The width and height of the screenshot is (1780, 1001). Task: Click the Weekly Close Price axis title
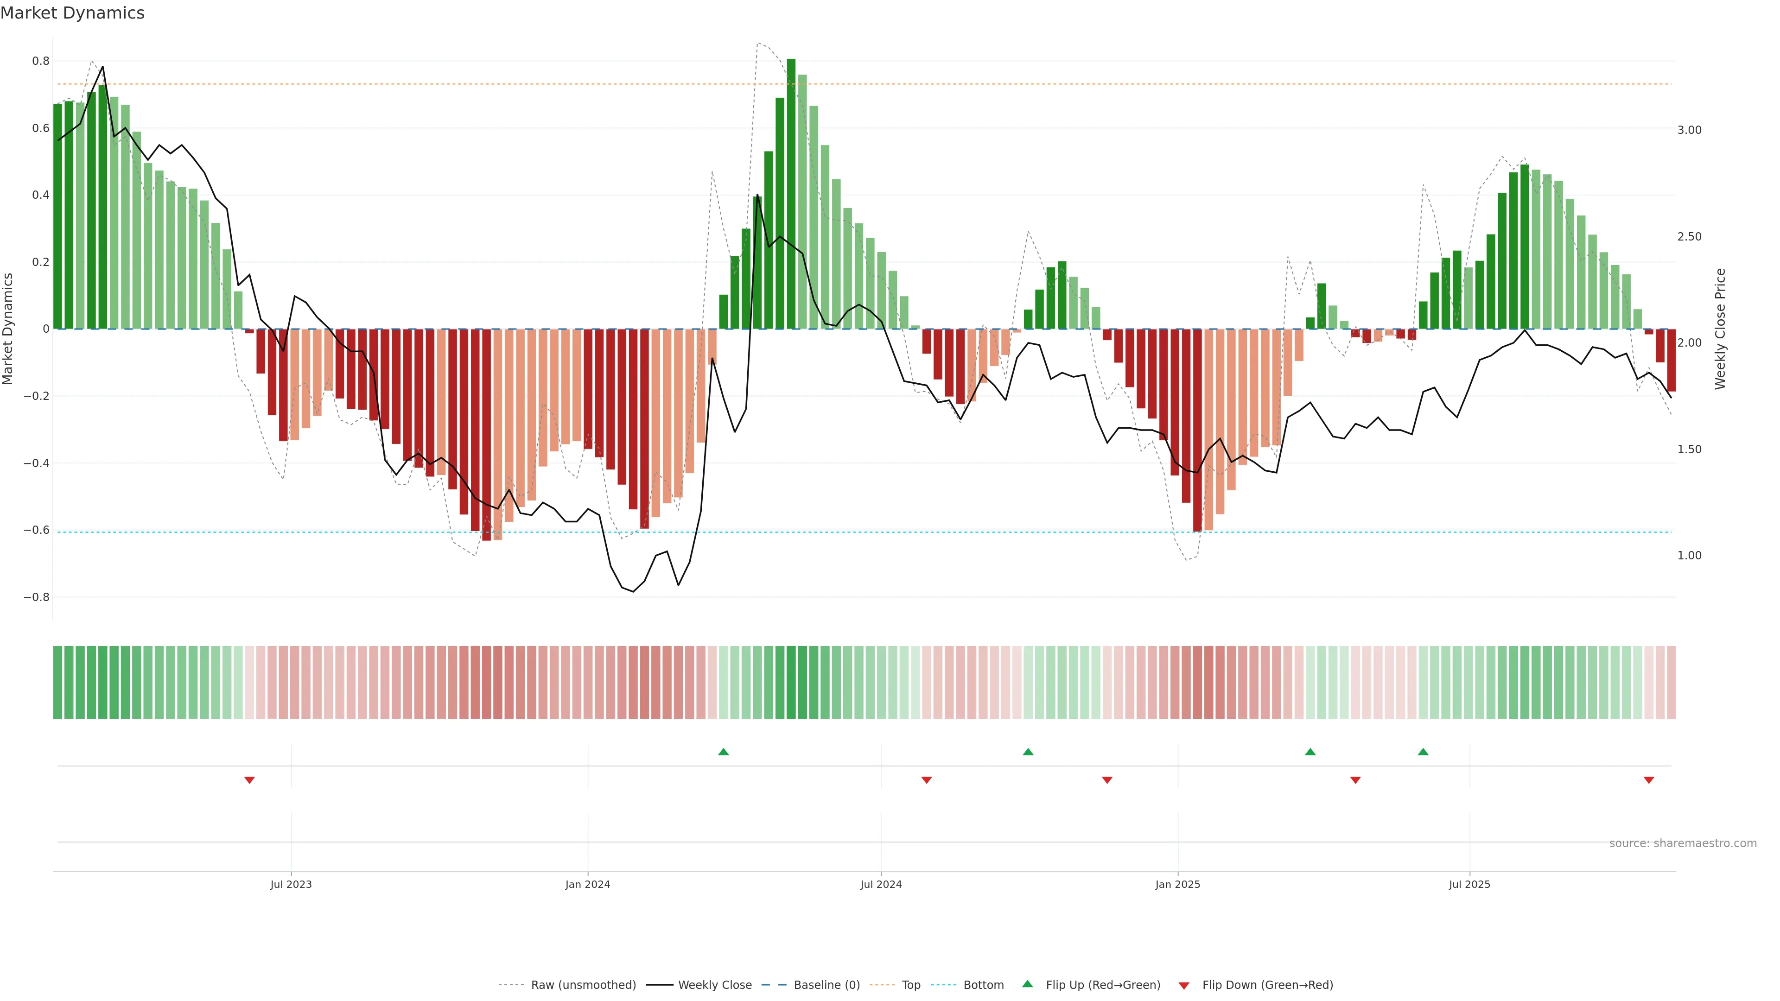click(1720, 329)
